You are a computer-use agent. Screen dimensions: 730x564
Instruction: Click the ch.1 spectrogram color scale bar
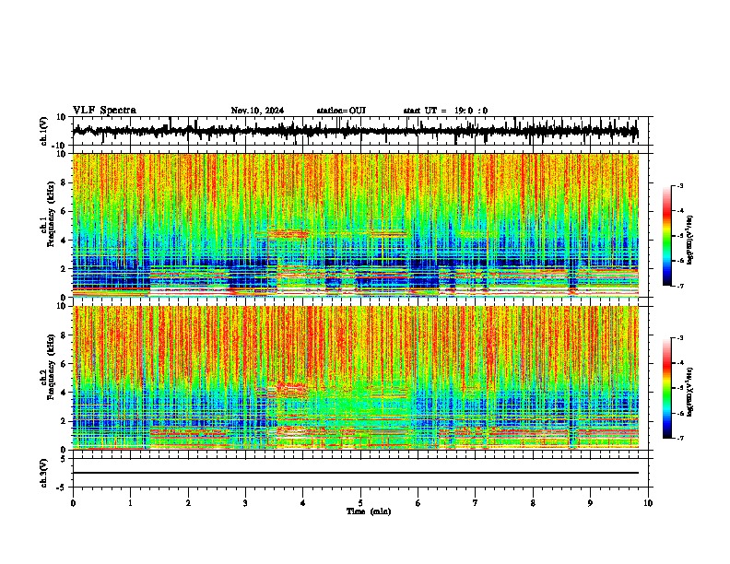666,236
